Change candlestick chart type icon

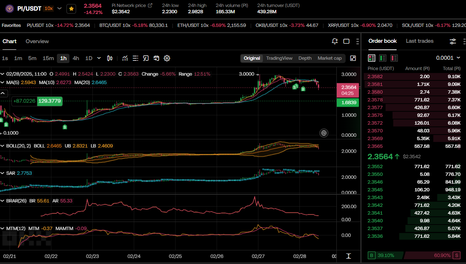(x=110, y=58)
